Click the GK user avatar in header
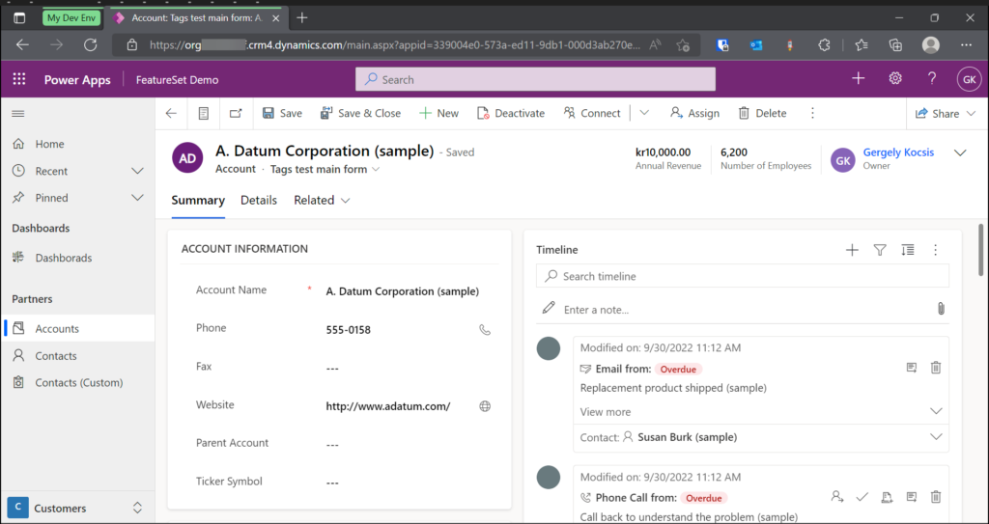 click(x=969, y=79)
